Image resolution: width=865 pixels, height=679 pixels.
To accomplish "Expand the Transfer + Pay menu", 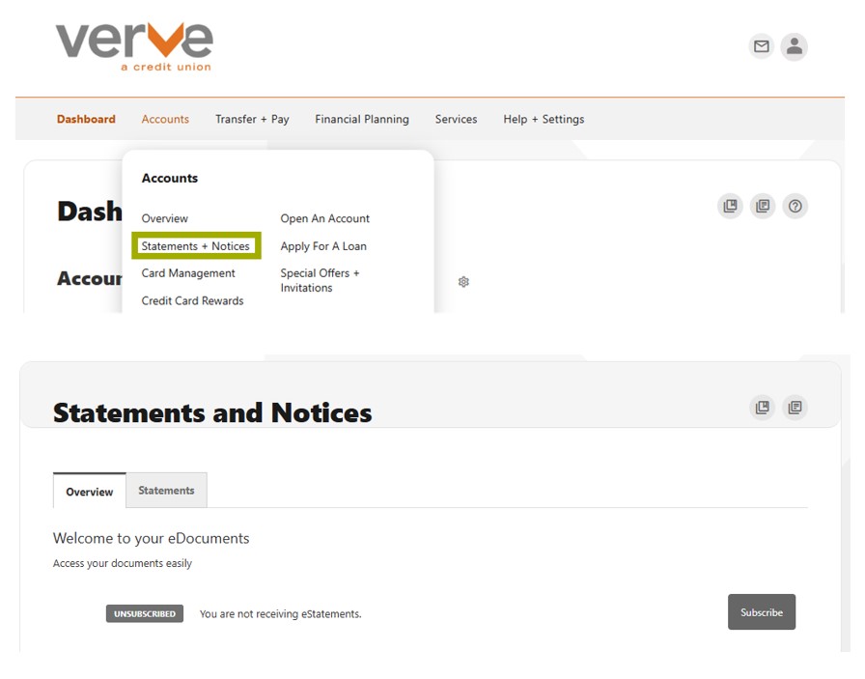I will (252, 119).
